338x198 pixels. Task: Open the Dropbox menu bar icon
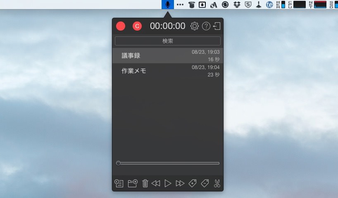(x=237, y=5)
